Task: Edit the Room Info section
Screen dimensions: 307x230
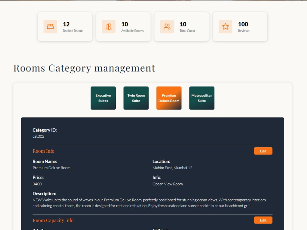Action: point(263,151)
